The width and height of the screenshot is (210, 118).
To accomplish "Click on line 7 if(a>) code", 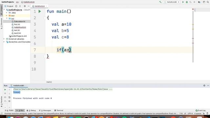I will 64,50.
